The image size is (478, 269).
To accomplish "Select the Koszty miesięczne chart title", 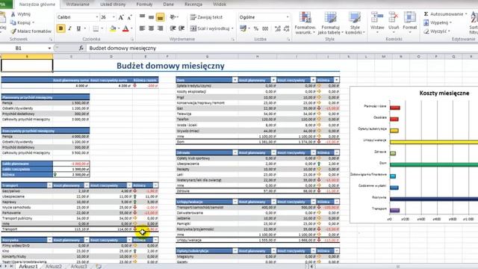I will coord(444,93).
